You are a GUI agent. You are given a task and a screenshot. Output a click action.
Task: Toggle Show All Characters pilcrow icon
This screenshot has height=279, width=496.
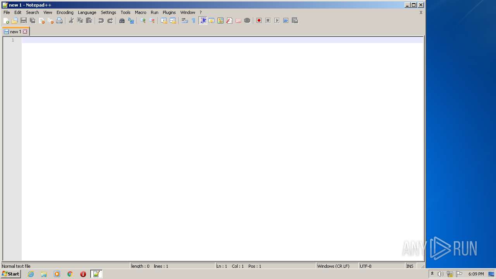coord(194,21)
